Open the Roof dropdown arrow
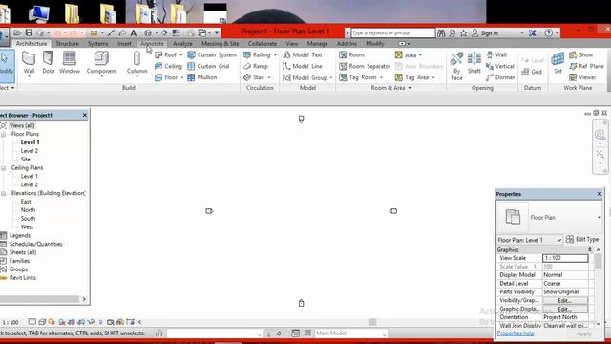Viewport: 611px width, 344px height. click(181, 55)
